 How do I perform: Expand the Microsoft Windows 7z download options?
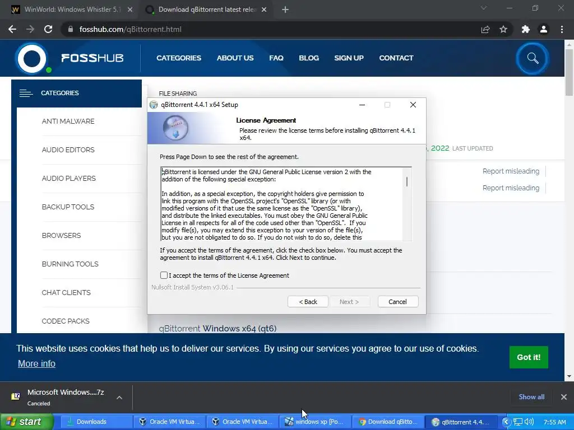[119, 398]
